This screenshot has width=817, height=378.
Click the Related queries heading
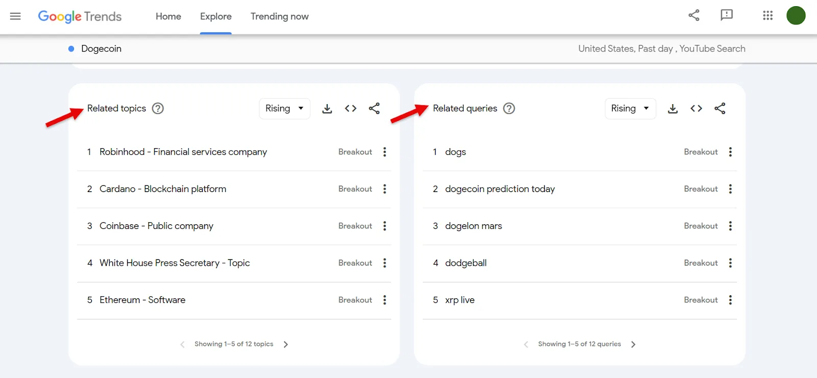(x=465, y=108)
